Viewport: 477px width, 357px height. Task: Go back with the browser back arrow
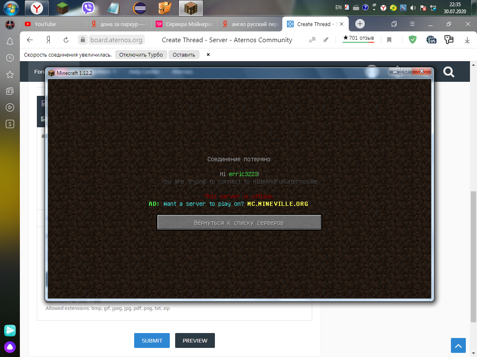click(30, 40)
